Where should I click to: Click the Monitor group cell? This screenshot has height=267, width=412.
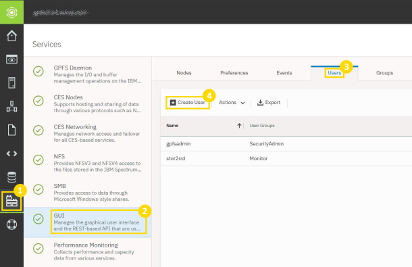point(259,158)
